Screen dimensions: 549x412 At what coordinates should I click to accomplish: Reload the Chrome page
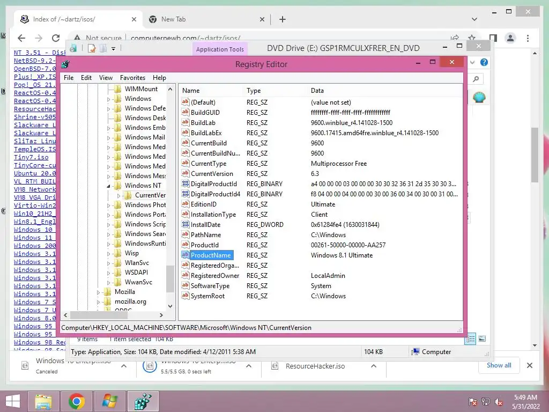[56, 38]
